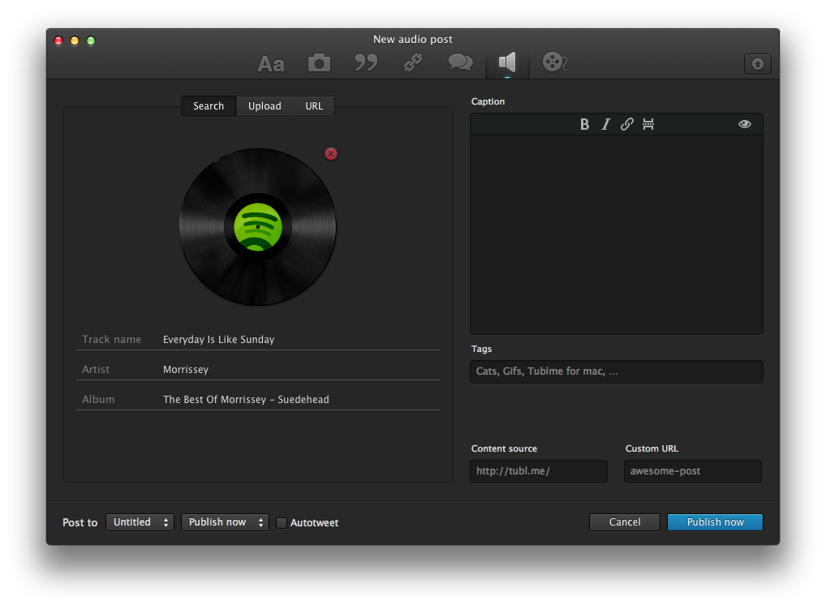Select the audio post speaker icon
The image size is (826, 609).
pyautogui.click(x=507, y=62)
